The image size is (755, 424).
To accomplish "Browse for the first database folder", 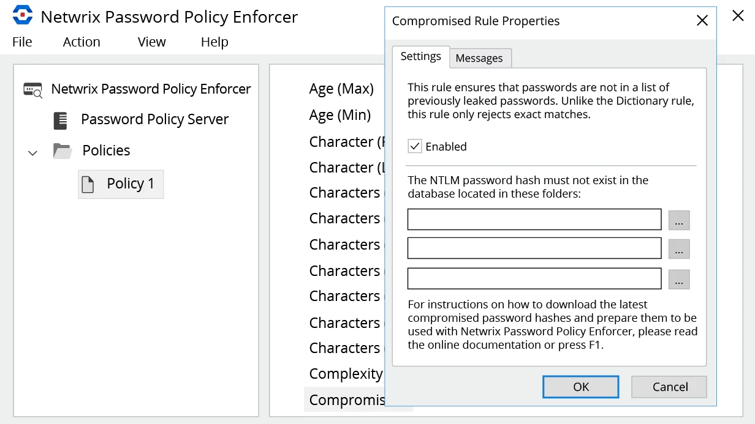I will pos(679,220).
